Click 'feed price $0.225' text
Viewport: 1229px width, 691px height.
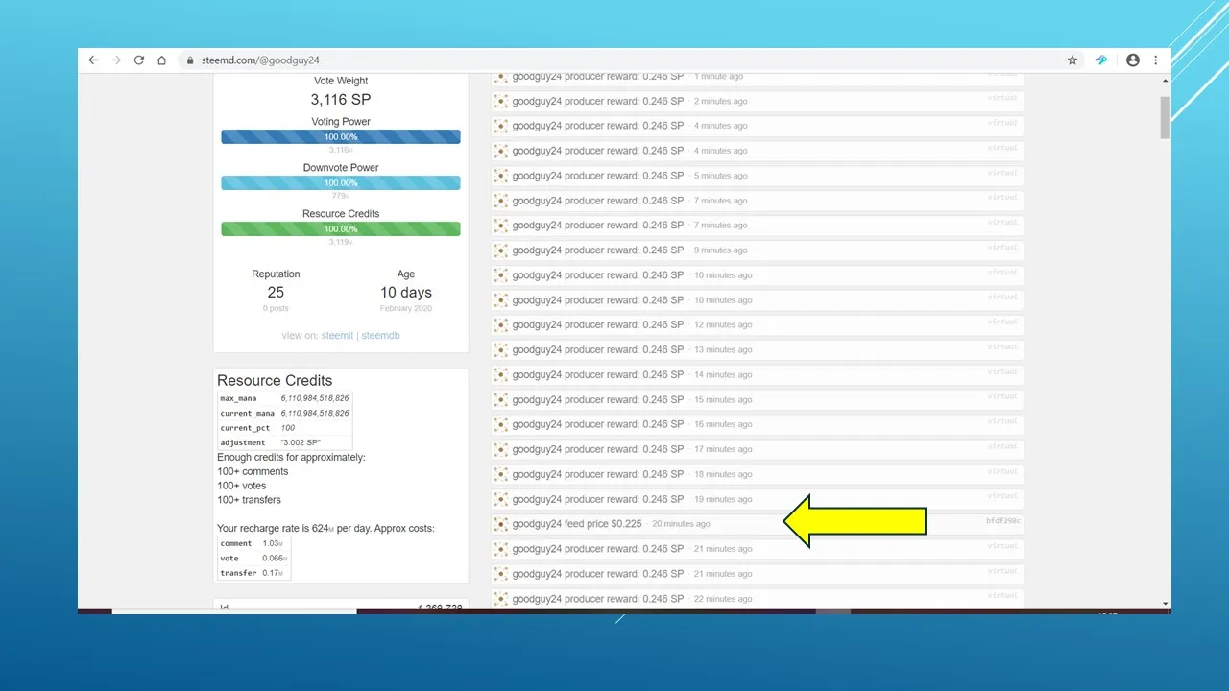click(x=603, y=524)
